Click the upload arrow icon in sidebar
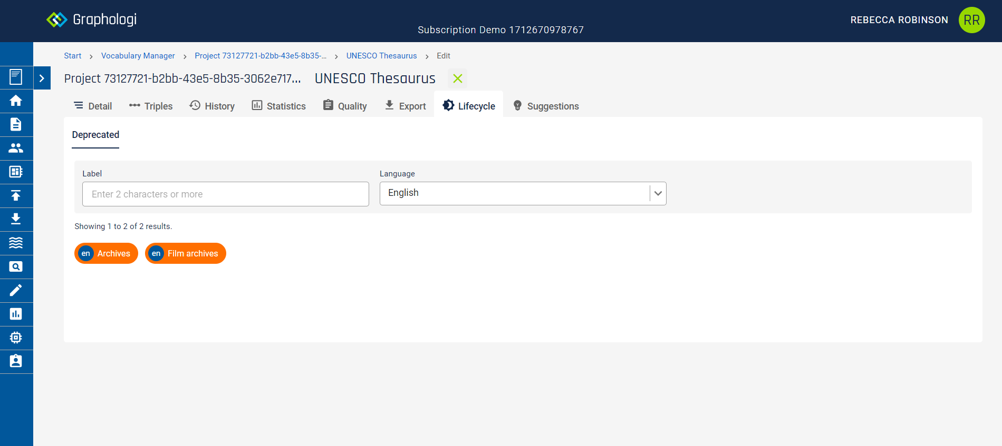Viewport: 1002px width, 446px height. pyautogui.click(x=16, y=195)
